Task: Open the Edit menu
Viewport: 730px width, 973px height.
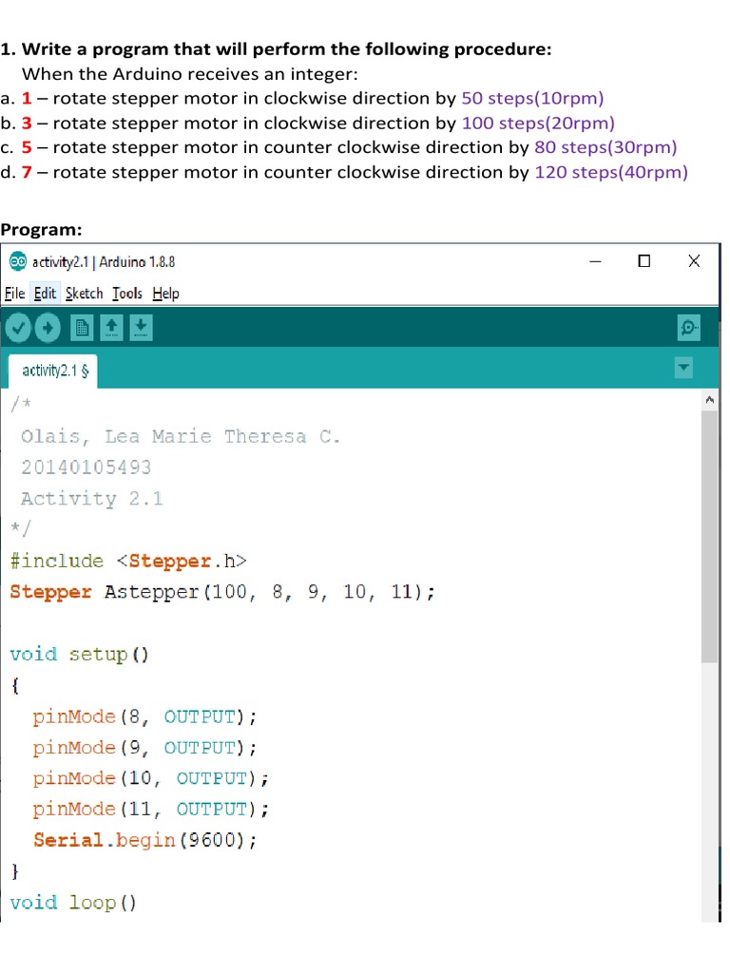Action: coord(45,294)
